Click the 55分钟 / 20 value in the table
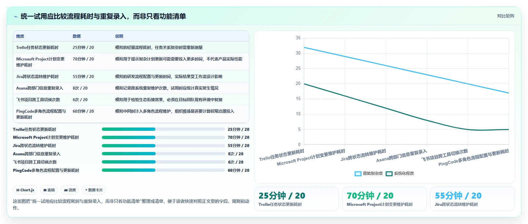Image resolution: width=528 pixels, height=224 pixels. pos(83,77)
